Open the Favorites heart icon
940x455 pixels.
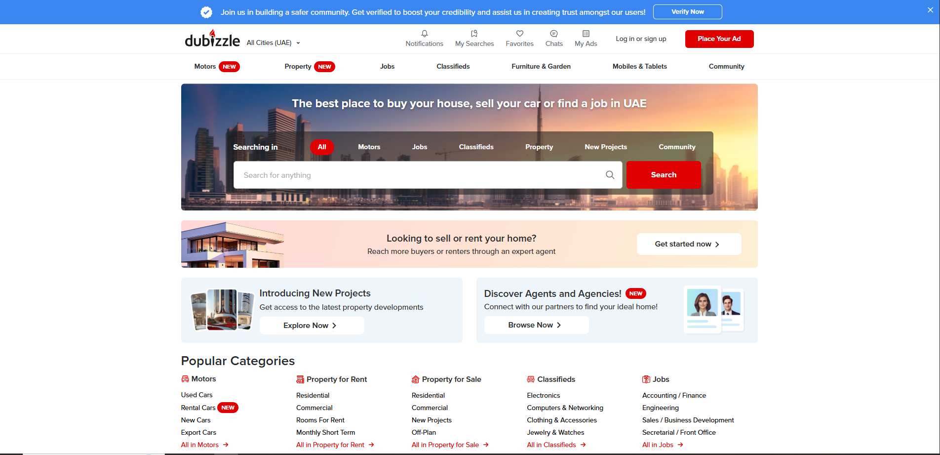pos(519,34)
